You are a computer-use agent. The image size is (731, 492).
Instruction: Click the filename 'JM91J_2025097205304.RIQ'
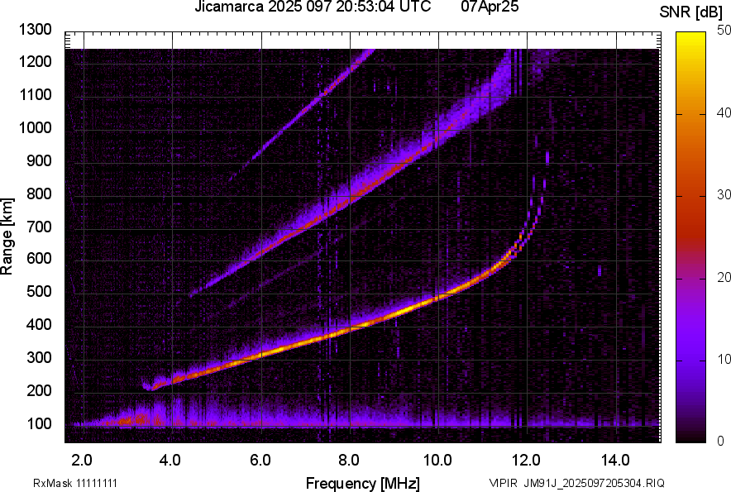pos(594,483)
